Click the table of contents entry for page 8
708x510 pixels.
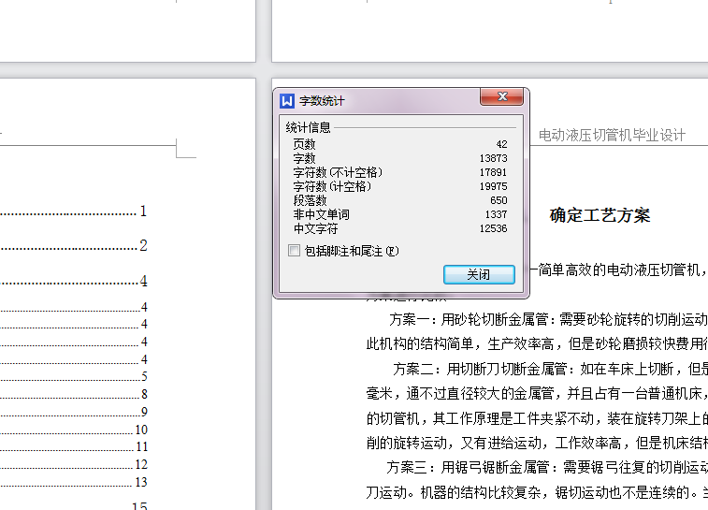pyautogui.click(x=74, y=394)
